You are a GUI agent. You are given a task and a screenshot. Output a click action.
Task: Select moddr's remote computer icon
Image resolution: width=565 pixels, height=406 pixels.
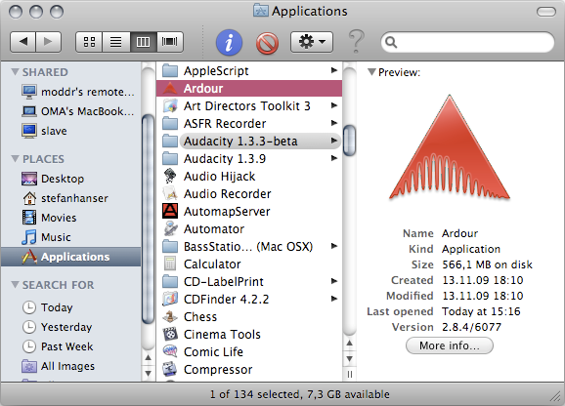click(28, 92)
